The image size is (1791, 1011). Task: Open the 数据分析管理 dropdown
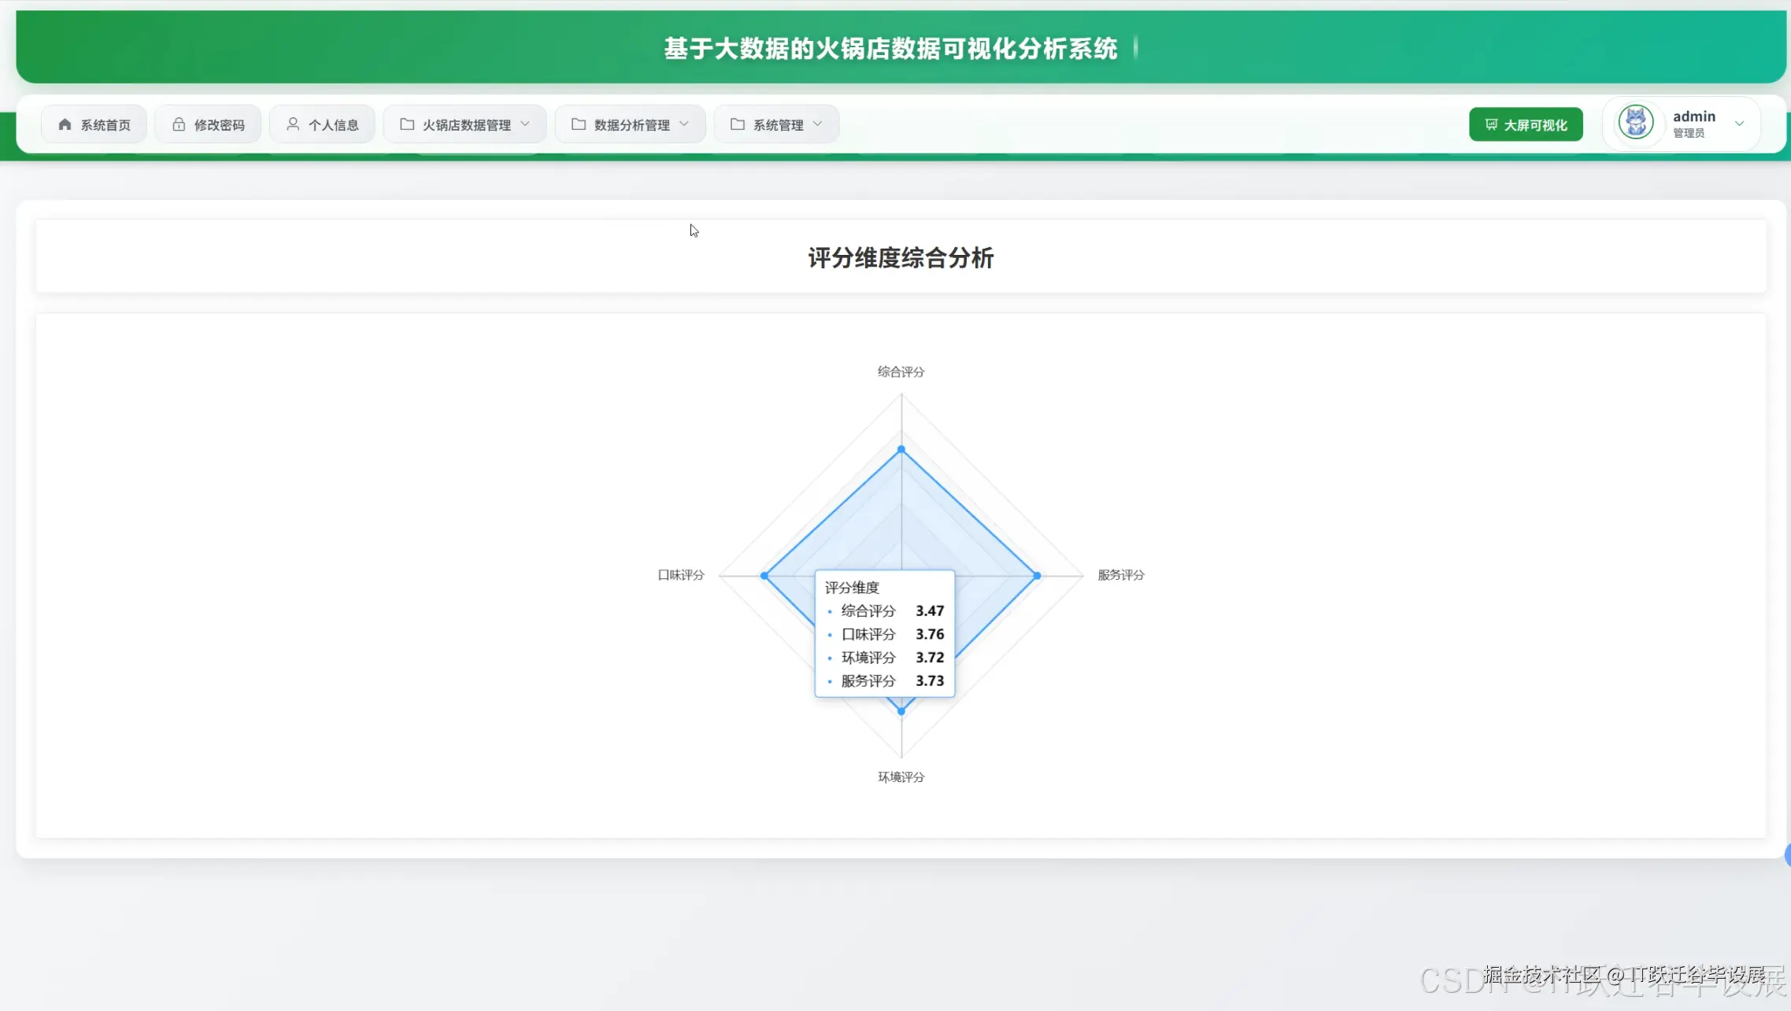coord(685,124)
